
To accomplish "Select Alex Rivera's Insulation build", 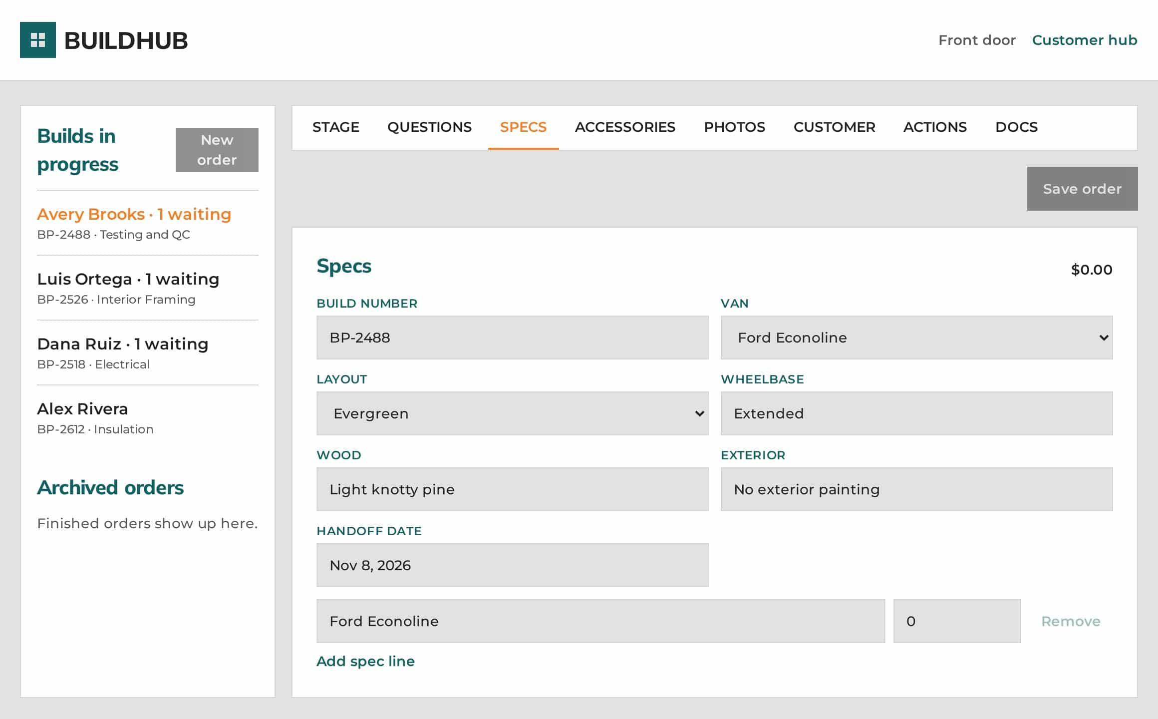I will 148,418.
